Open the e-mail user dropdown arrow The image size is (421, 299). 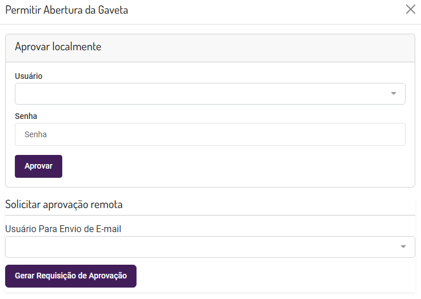403,247
